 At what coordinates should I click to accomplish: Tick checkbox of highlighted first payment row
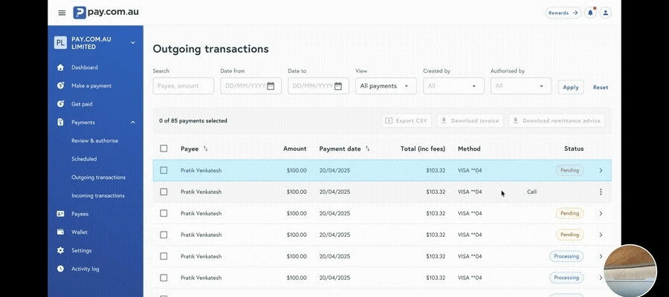[x=164, y=170]
